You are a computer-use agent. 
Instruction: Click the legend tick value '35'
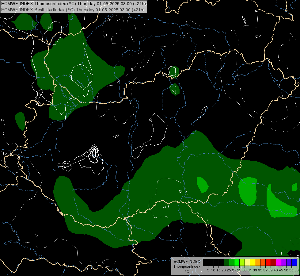[x=260, y=270]
